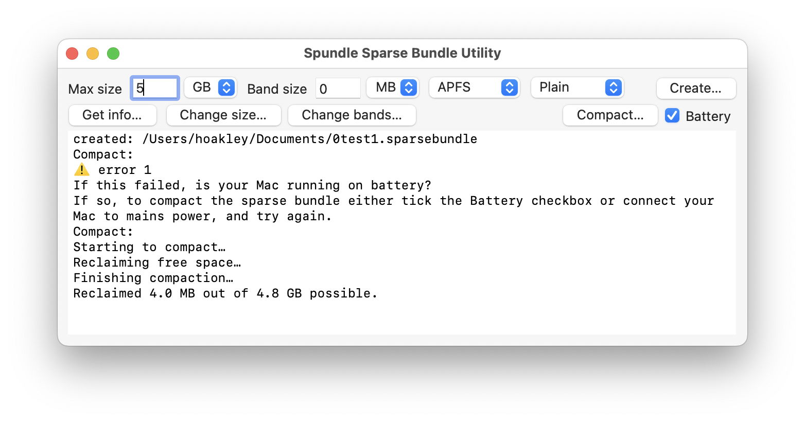Open the MB band unit dropdown
The width and height of the screenshot is (805, 422).
coord(393,87)
